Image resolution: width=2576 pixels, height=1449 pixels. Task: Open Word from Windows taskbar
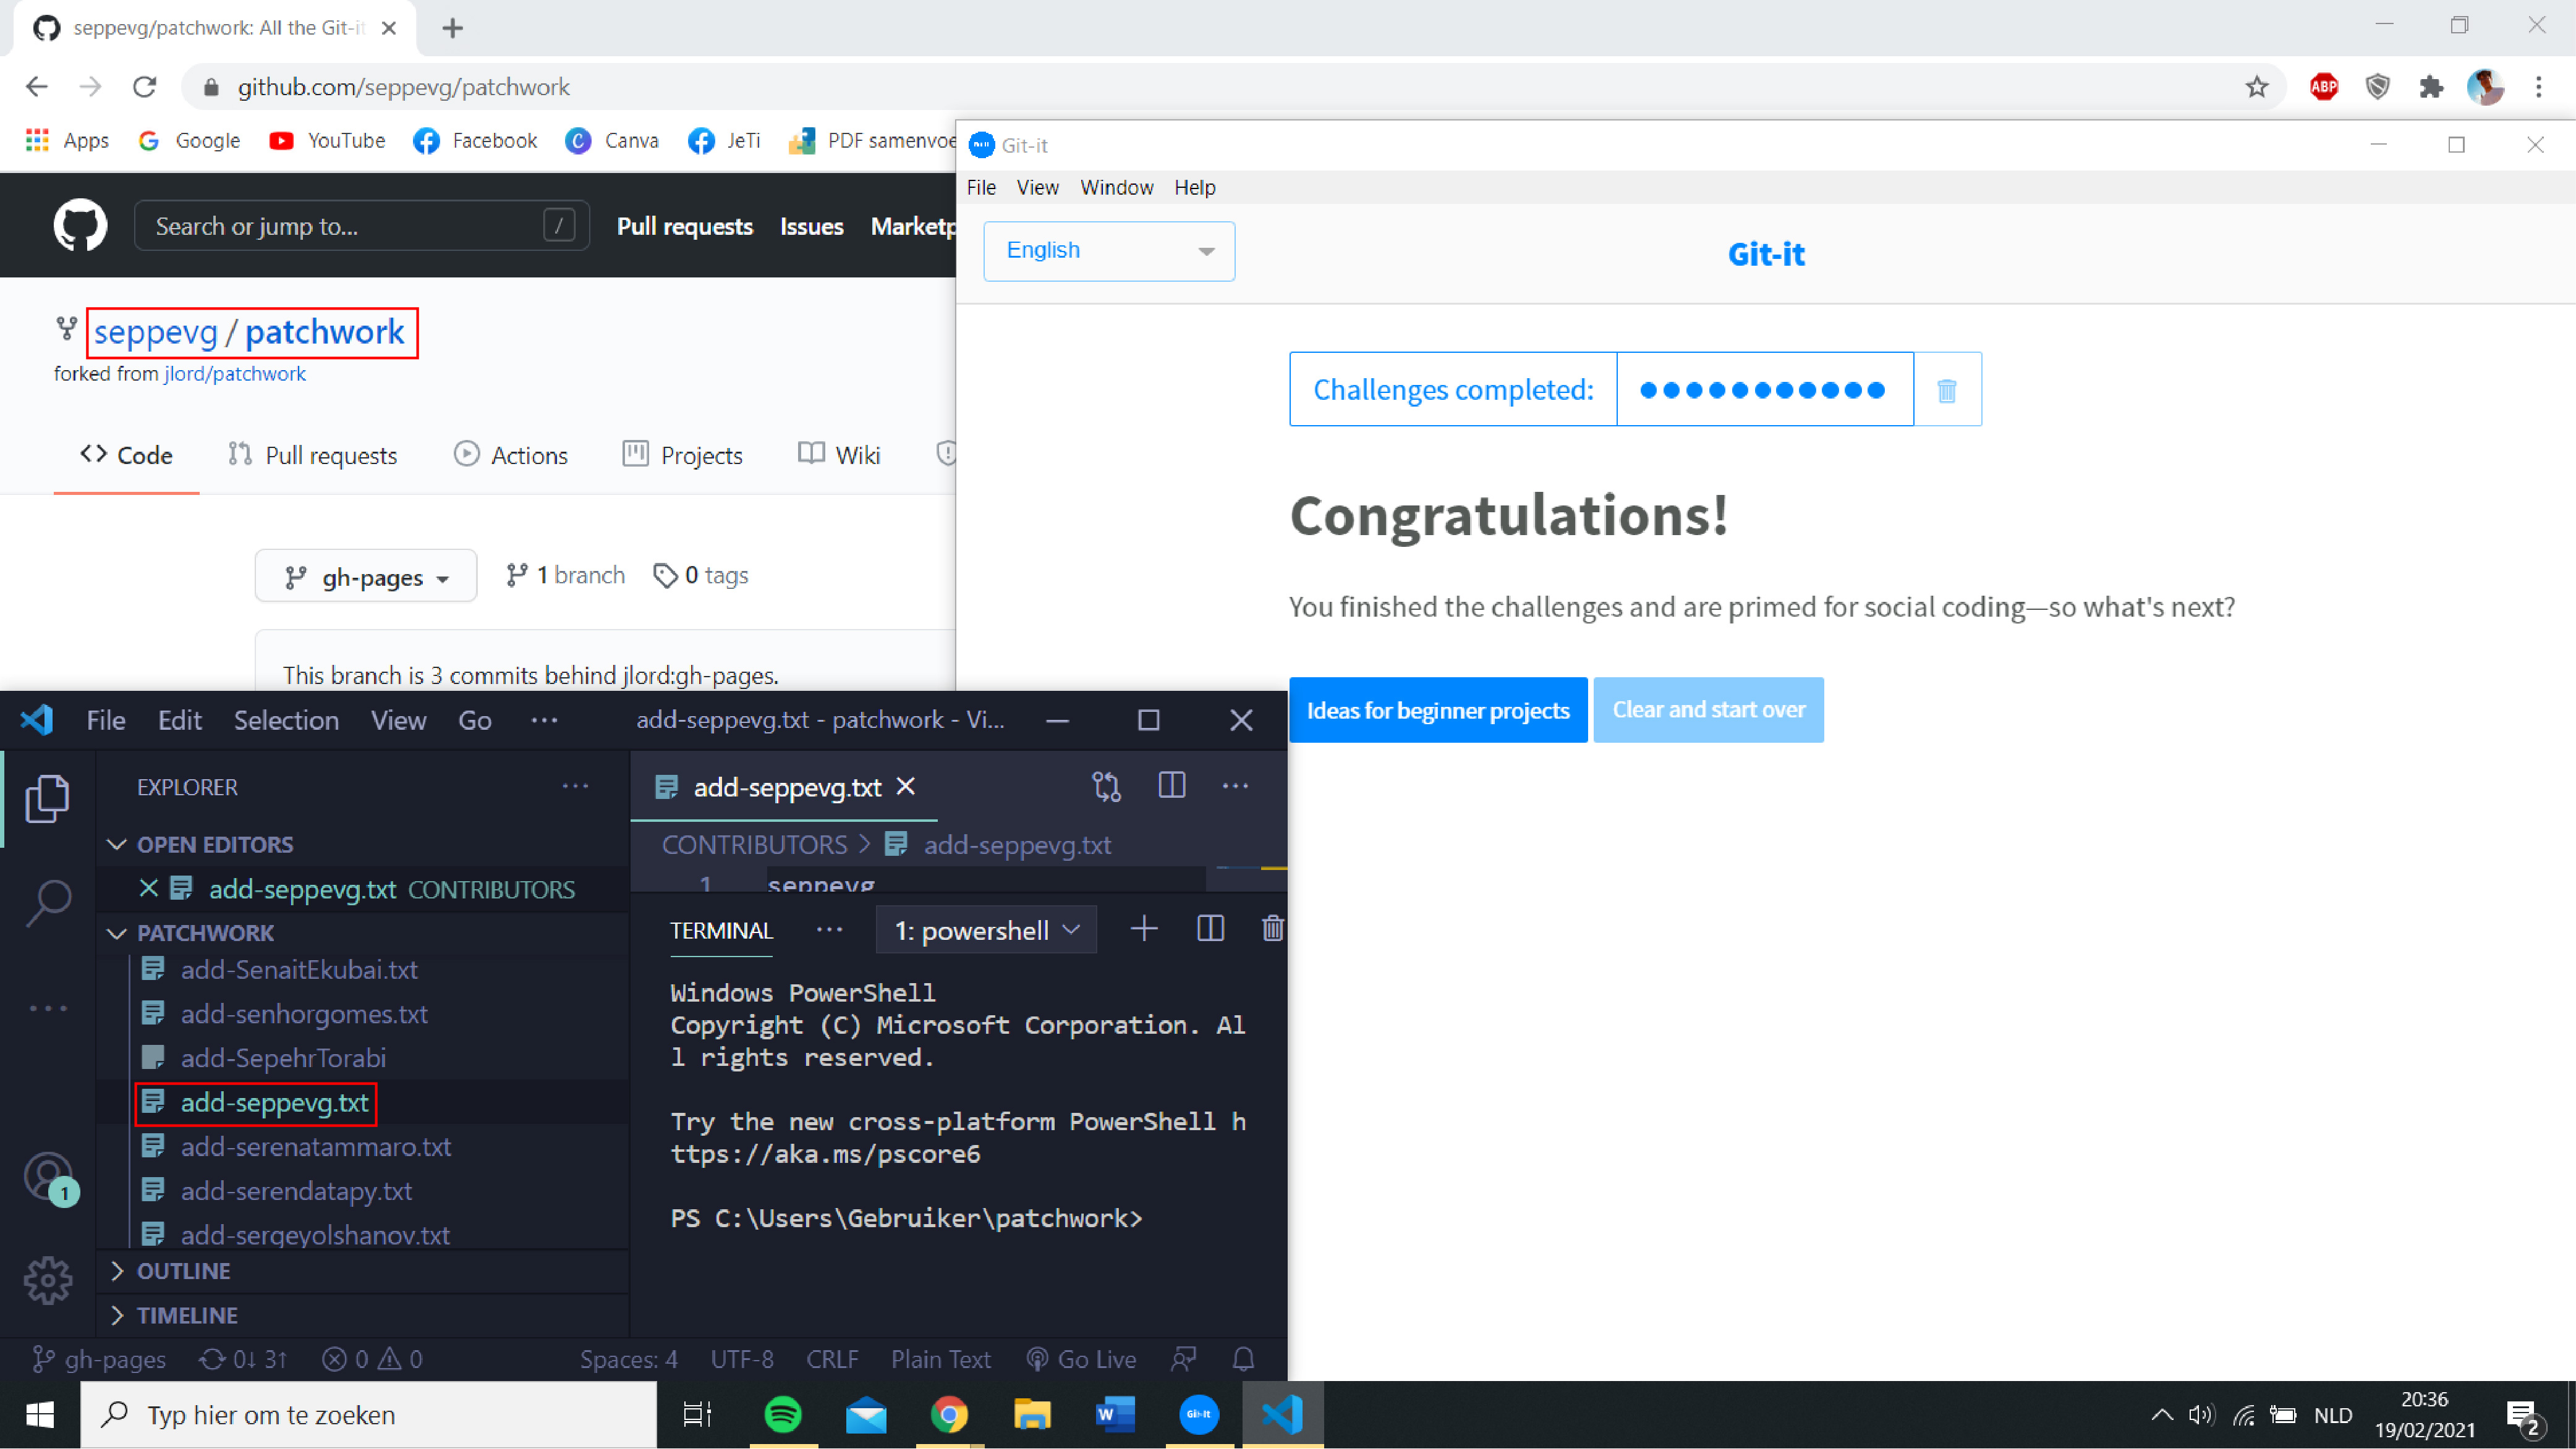pyautogui.click(x=1115, y=1415)
